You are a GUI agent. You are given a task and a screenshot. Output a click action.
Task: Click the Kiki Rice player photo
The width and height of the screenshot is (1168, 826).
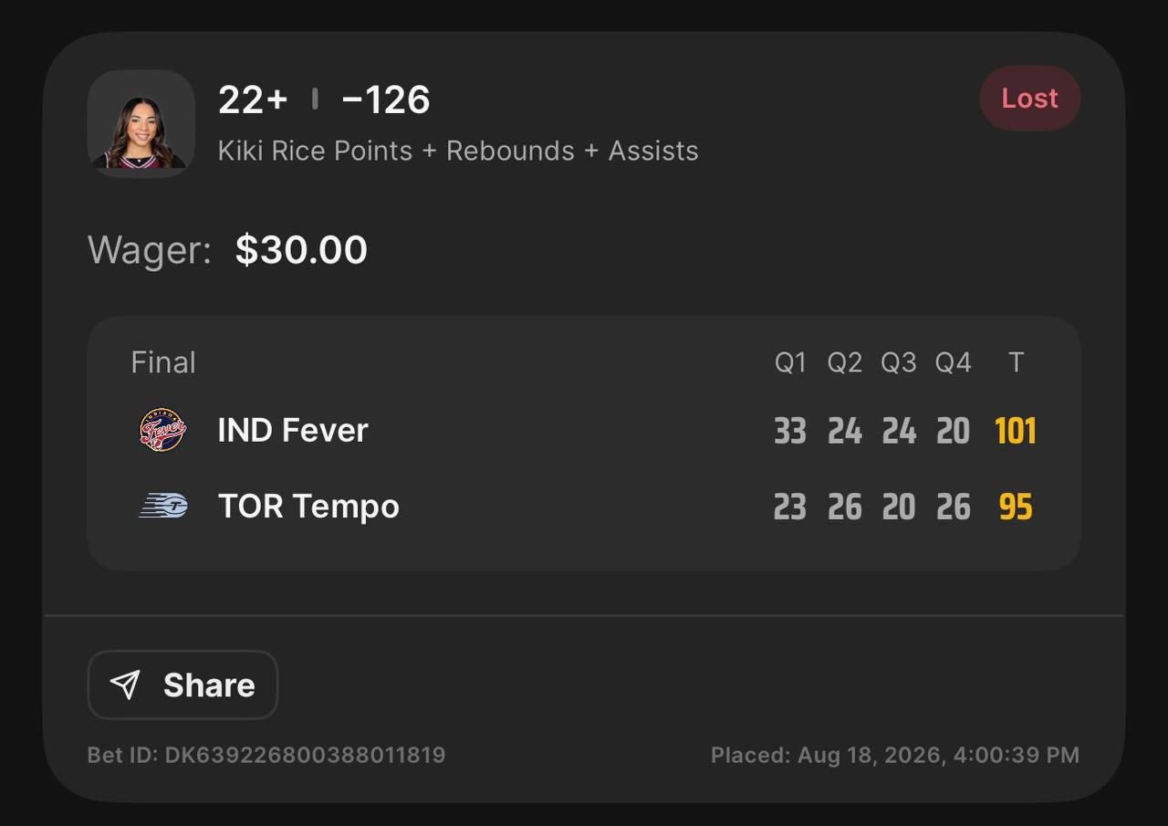click(141, 123)
